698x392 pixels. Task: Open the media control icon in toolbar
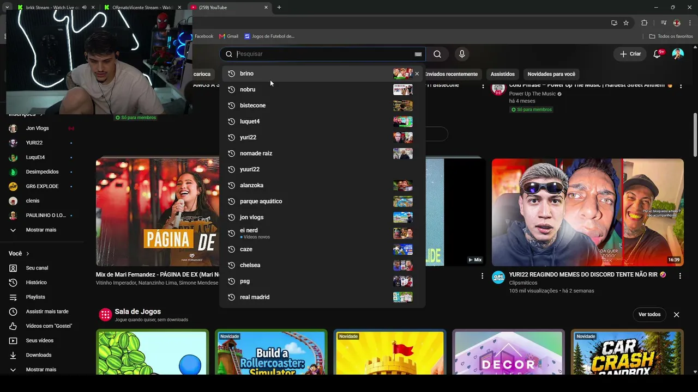pyautogui.click(x=663, y=23)
